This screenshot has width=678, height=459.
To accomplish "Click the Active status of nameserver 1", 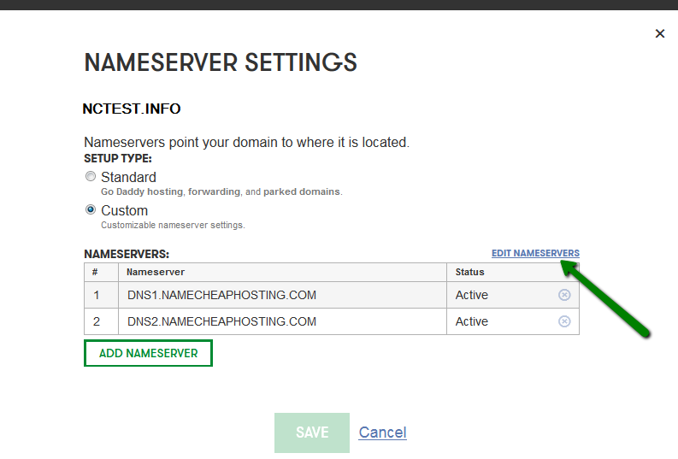I will (x=472, y=295).
